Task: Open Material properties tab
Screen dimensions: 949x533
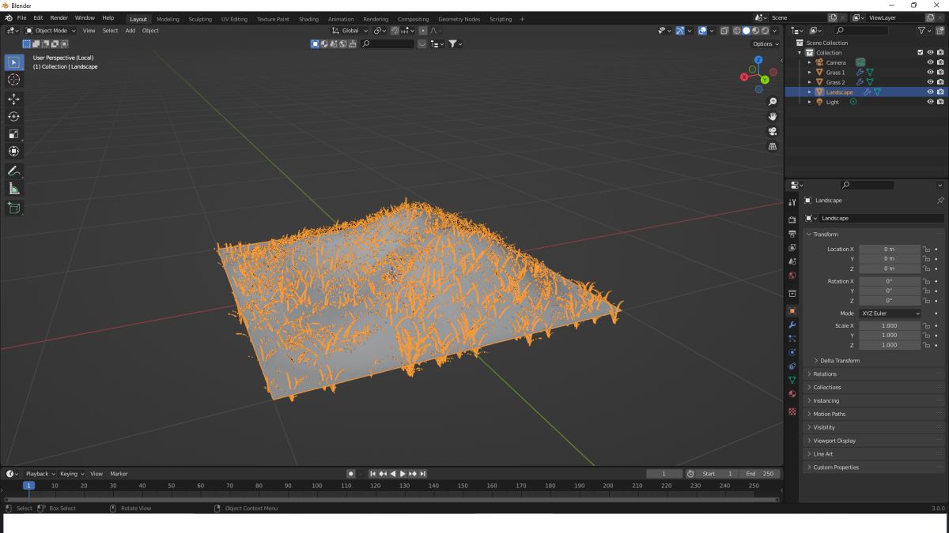Action: (x=792, y=393)
